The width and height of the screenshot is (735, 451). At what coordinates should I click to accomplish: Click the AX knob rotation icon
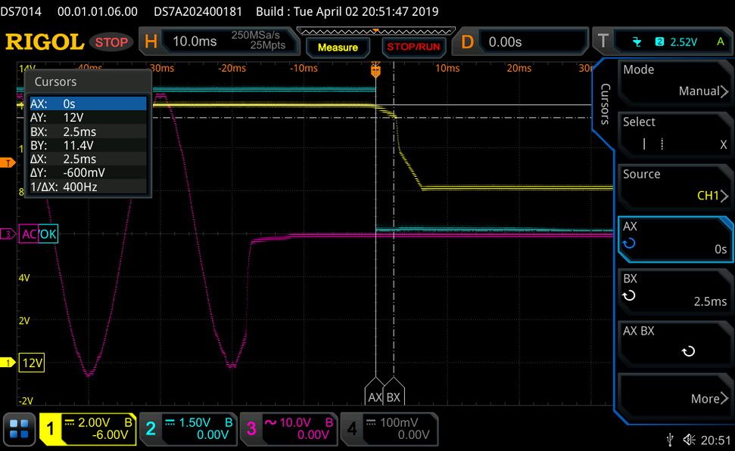[x=629, y=243]
